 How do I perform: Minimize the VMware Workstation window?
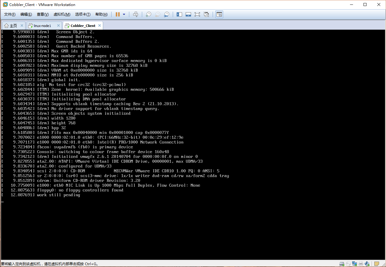coord(351,4)
